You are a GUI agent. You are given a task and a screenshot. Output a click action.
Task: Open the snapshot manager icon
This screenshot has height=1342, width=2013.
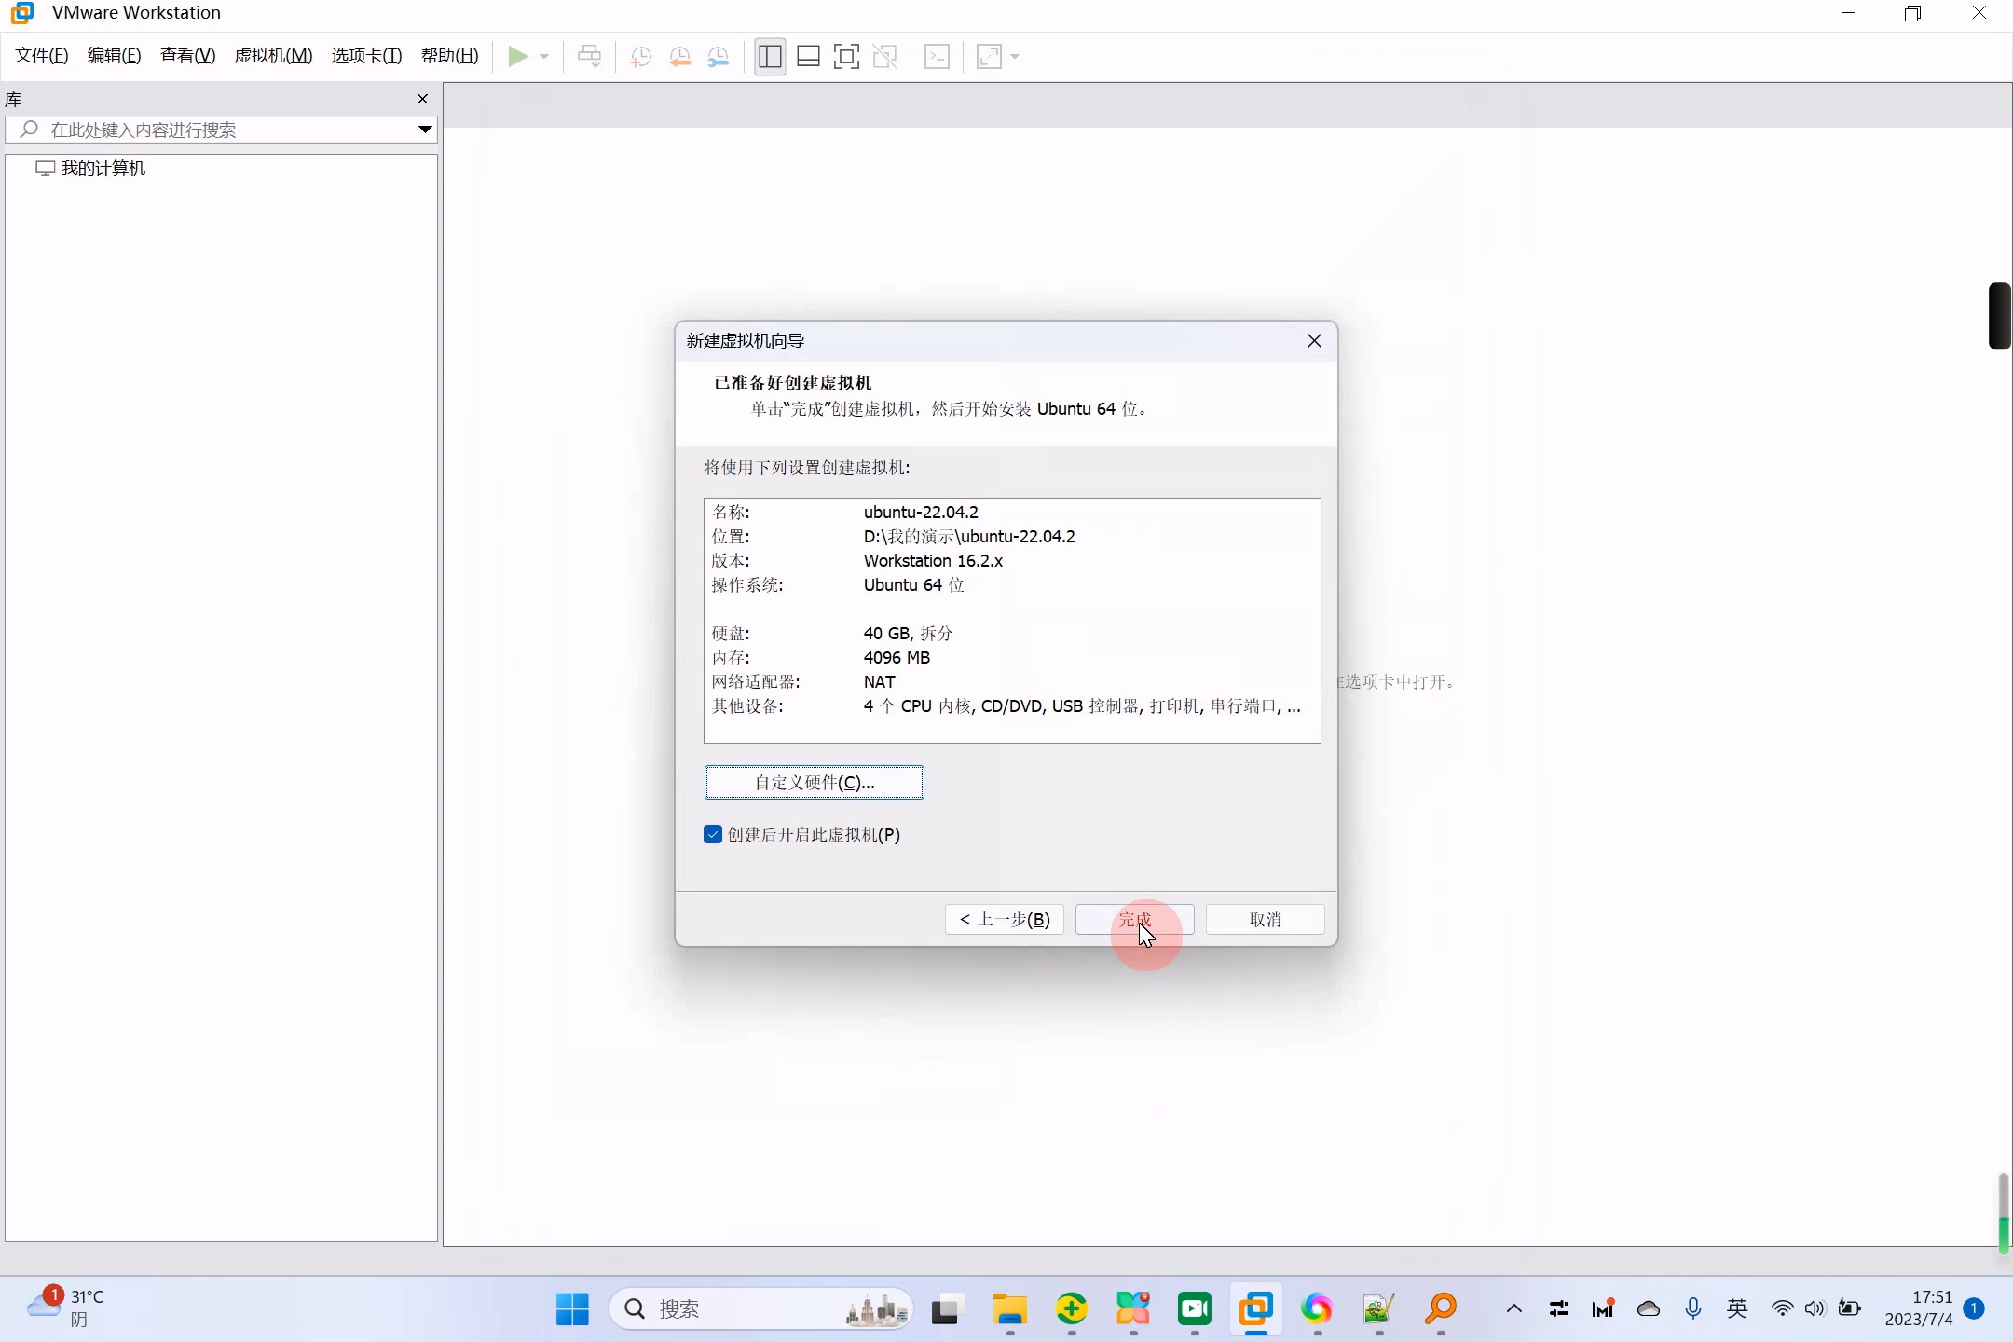point(719,57)
